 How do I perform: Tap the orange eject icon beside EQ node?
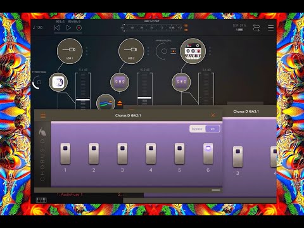(x=120, y=103)
